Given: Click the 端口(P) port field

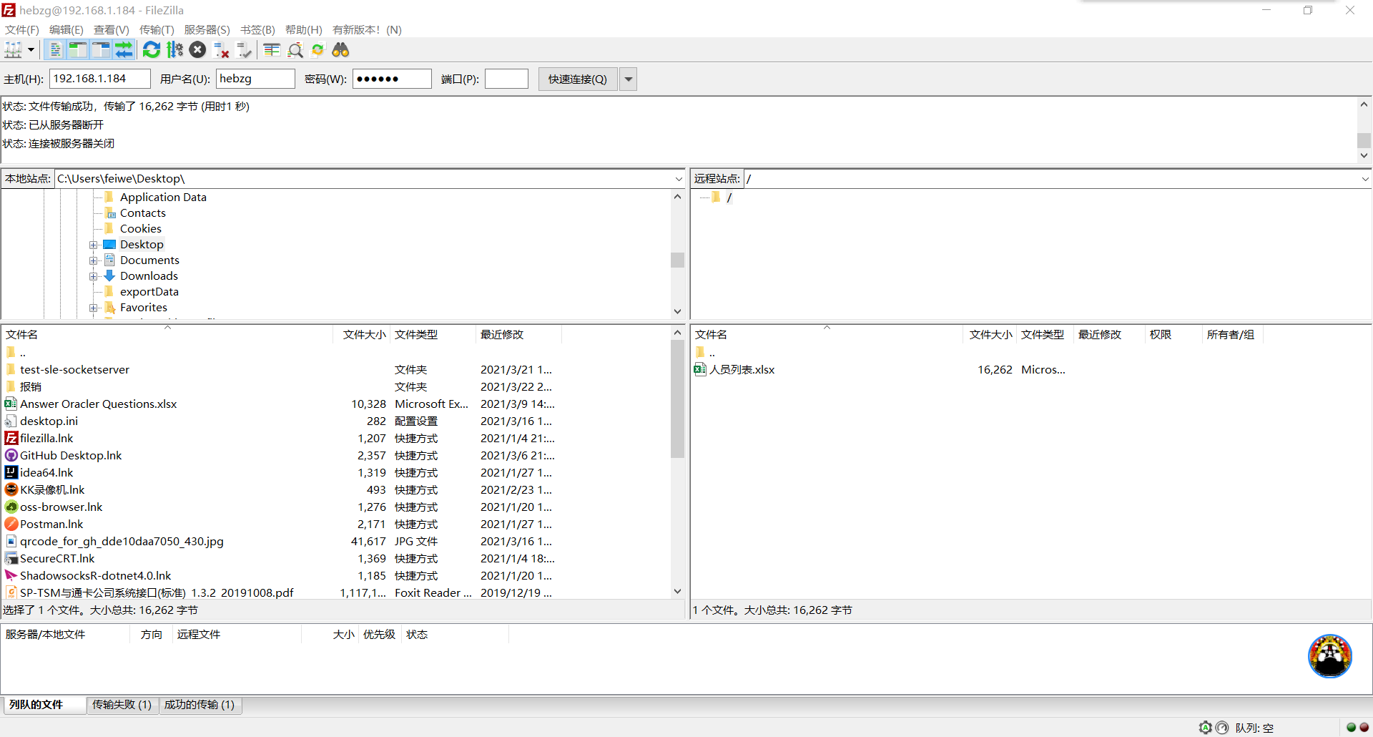Looking at the screenshot, I should tap(506, 79).
